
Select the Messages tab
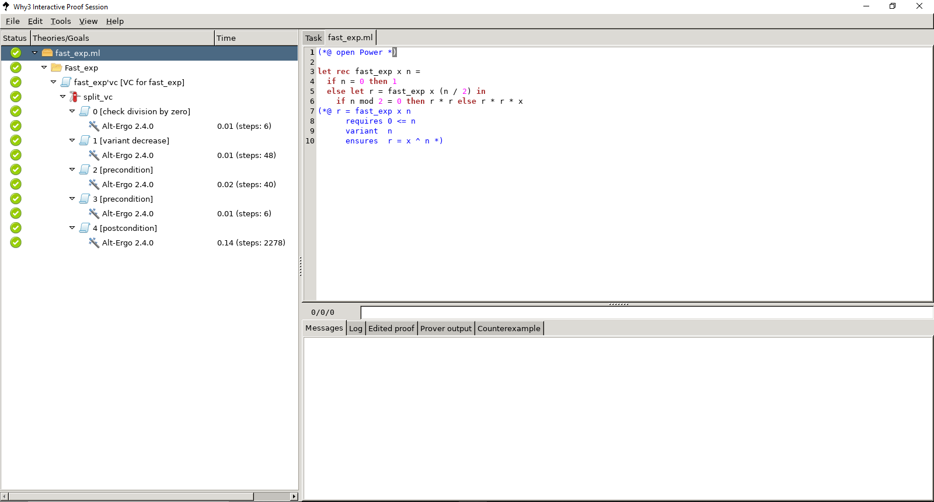[x=324, y=328]
